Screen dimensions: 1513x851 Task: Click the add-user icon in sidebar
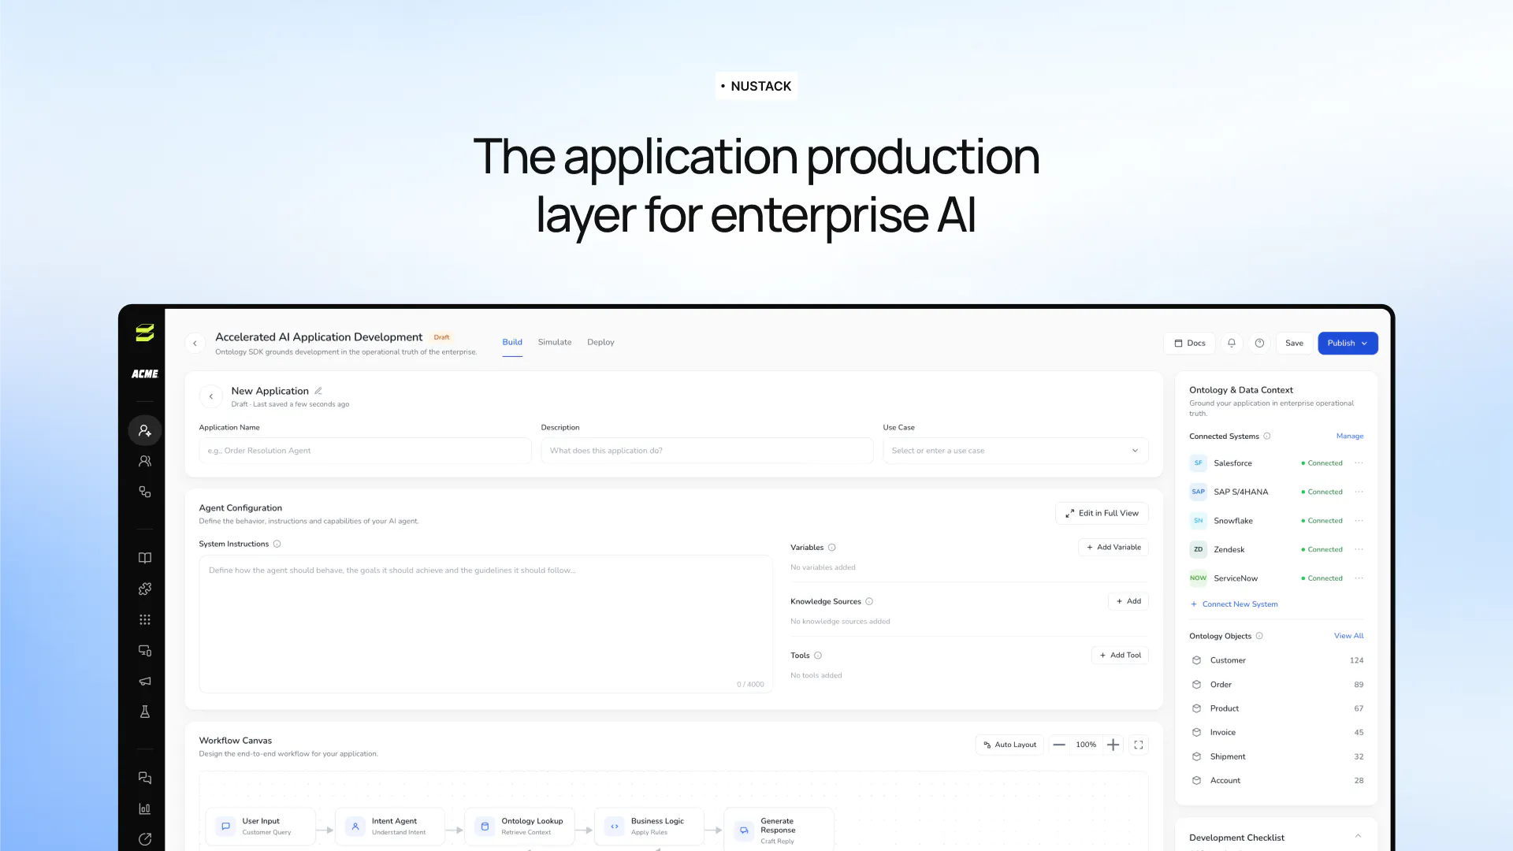coord(145,430)
